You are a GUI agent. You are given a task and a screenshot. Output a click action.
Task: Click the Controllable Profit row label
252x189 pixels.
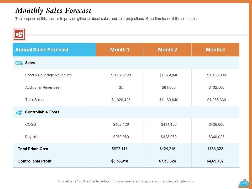tap(35, 161)
